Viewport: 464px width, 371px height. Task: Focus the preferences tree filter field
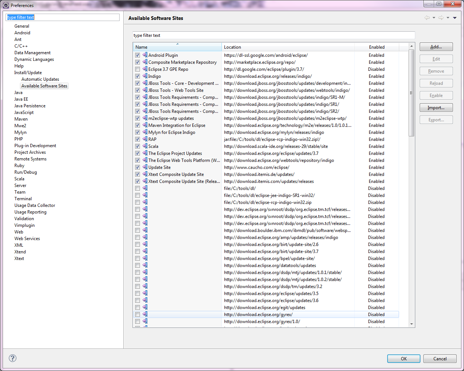63,17
